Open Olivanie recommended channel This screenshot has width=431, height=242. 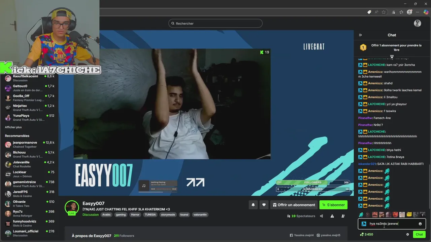click(x=29, y=204)
